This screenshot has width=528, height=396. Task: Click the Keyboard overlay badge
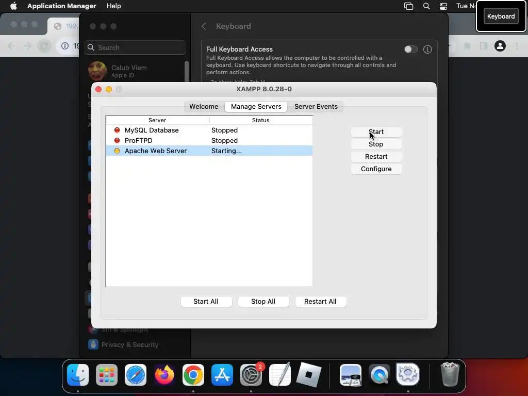tap(501, 16)
